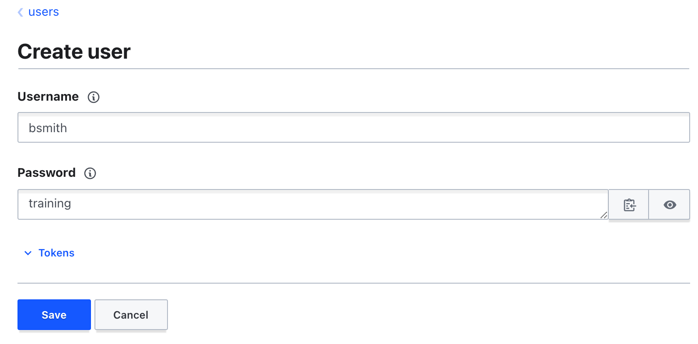Click the bsmith text in the username box
This screenshot has height=344, width=698.
(48, 128)
